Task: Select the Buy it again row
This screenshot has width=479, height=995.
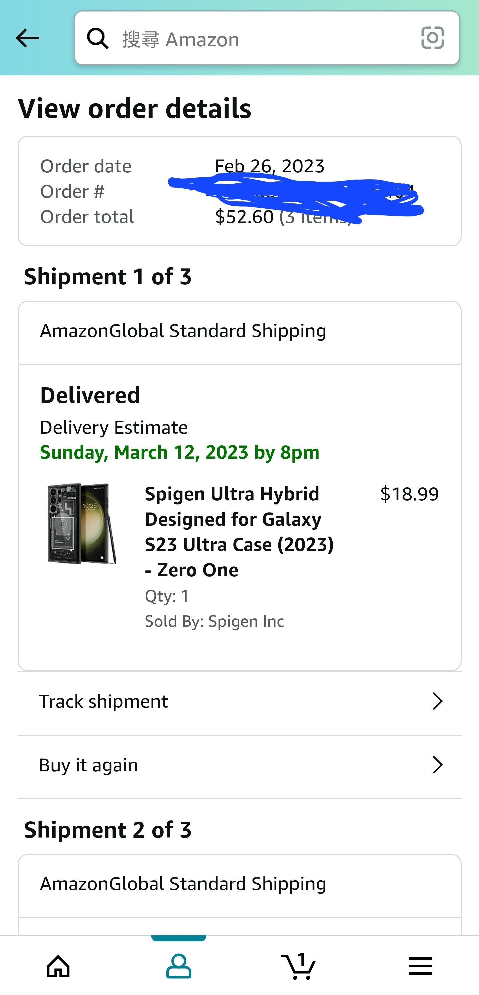Action: coord(240,765)
